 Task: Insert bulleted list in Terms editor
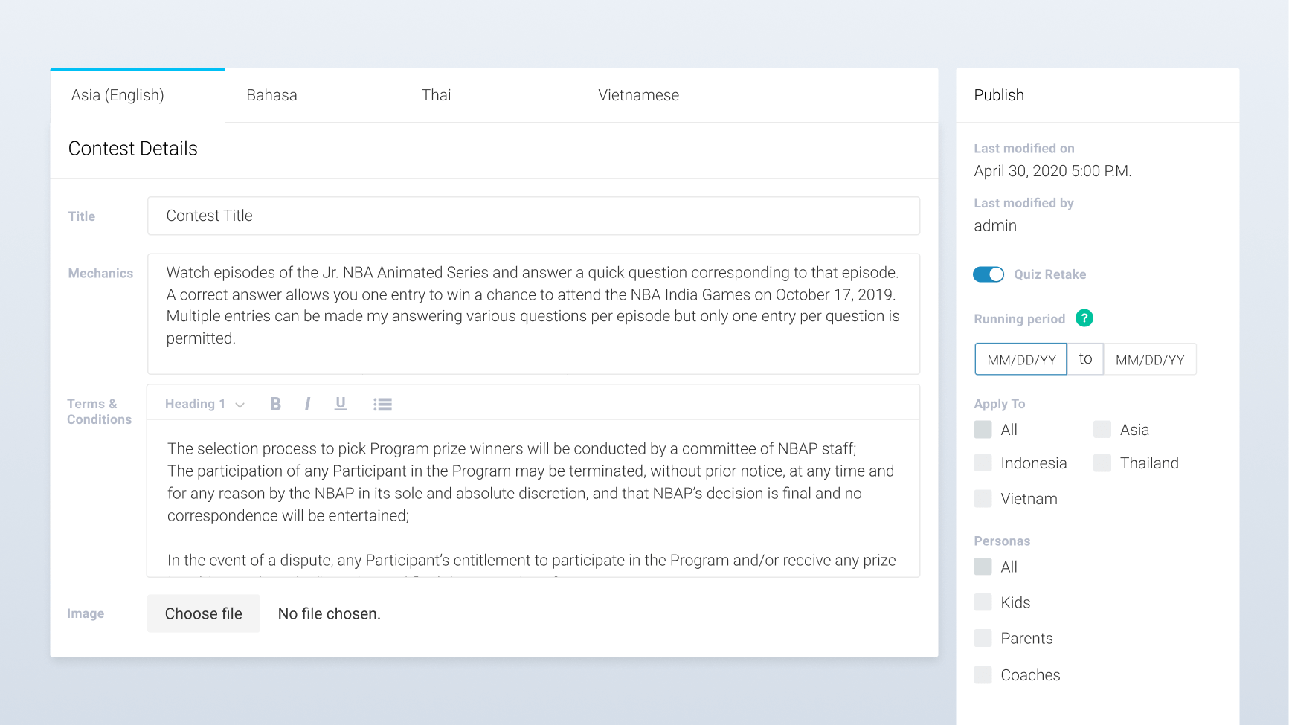(x=382, y=404)
